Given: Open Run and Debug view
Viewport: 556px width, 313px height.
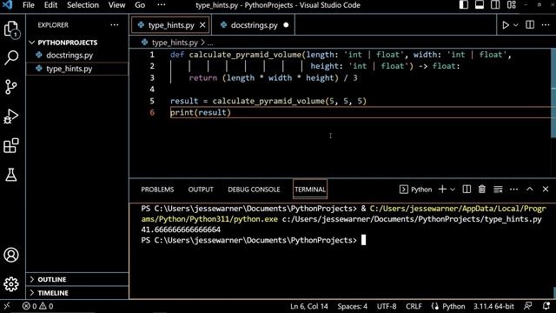Looking at the screenshot, I should click(x=11, y=116).
